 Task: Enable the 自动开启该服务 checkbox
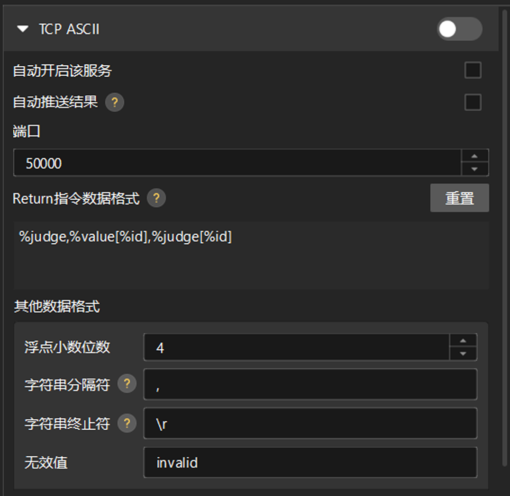[473, 70]
